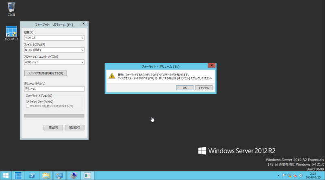Confirm formatting with the OK button
Image resolution: width=325 pixels, height=180 pixels.
pos(185,88)
